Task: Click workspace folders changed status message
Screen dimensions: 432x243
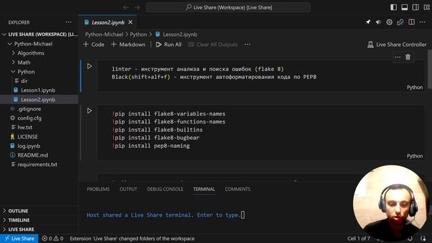Action: (x=132, y=238)
